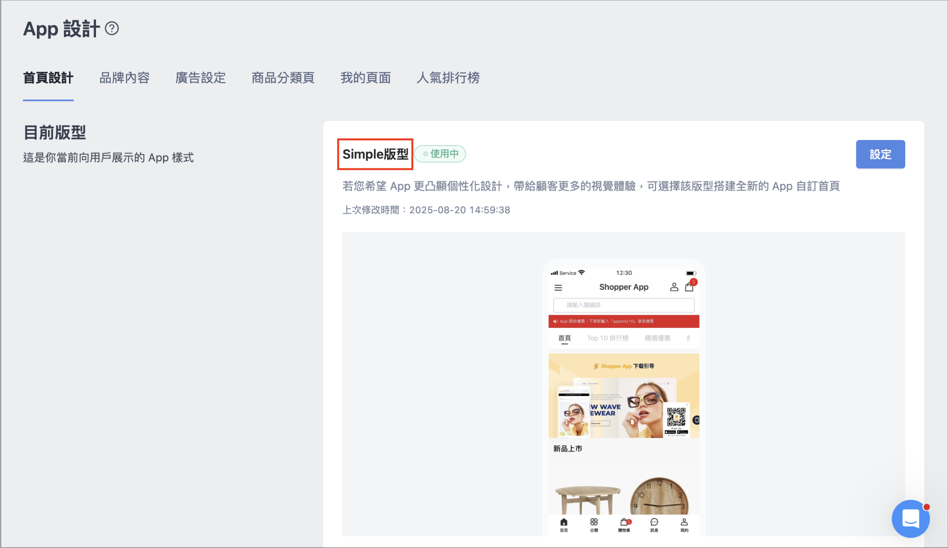Click the App 設計 page title

pyautogui.click(x=61, y=29)
